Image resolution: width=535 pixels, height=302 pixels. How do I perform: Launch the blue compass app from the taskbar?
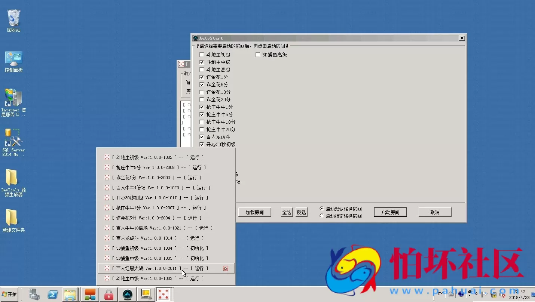127,294
